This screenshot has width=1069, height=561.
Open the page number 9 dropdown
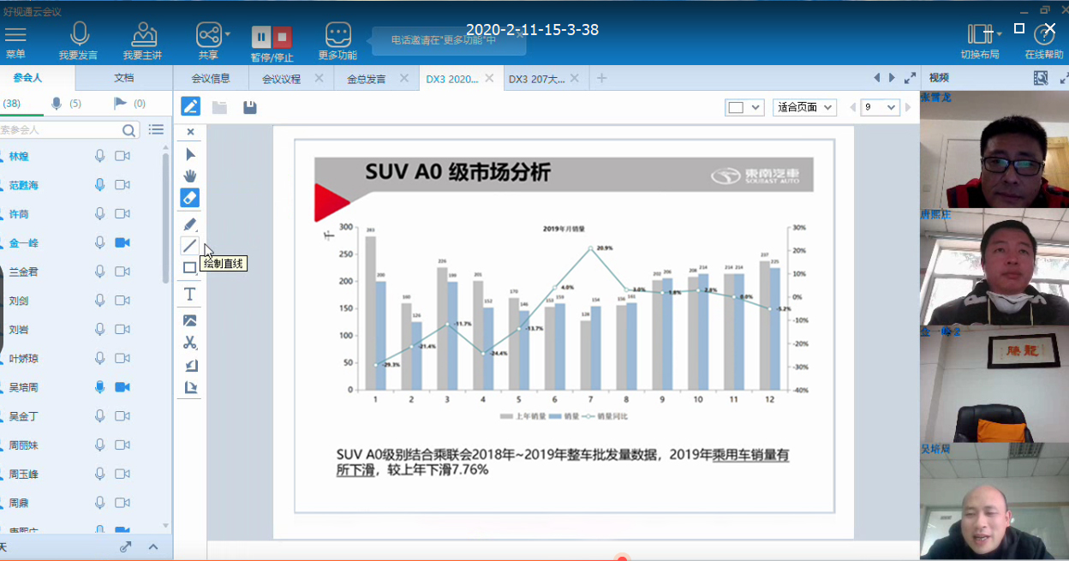(x=880, y=107)
